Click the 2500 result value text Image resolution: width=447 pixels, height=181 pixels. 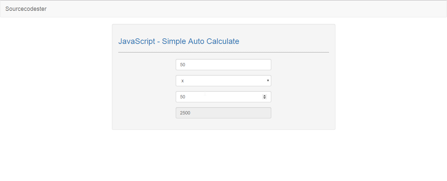point(185,113)
